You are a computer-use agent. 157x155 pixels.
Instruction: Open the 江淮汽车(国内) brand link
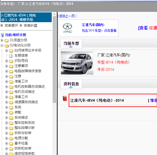click(x=93, y=25)
